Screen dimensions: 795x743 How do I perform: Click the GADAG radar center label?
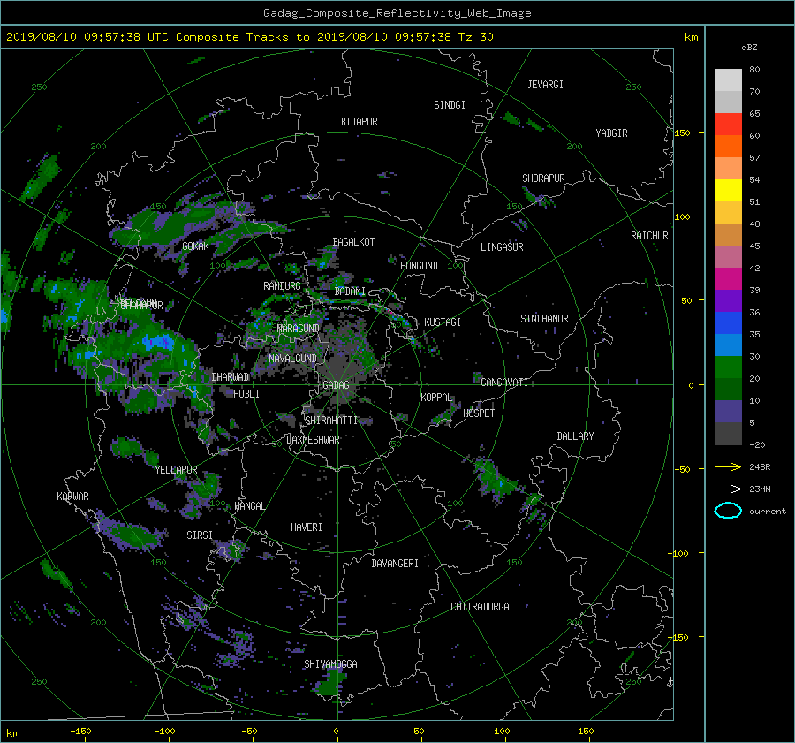[x=336, y=385]
